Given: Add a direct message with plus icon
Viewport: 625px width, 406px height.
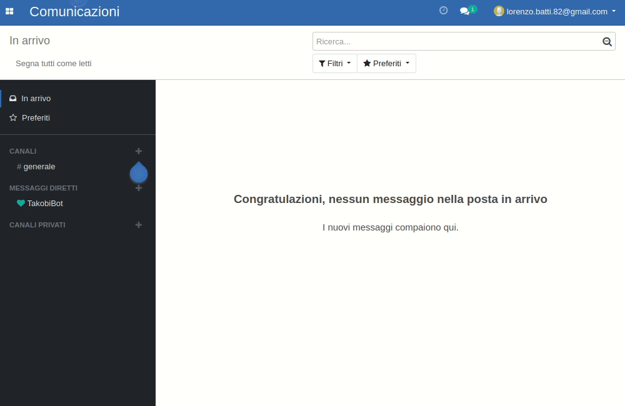Looking at the screenshot, I should coord(139,188).
